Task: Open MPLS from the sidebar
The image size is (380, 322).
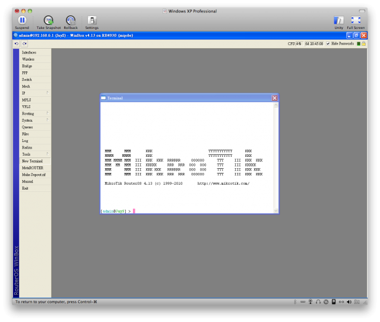Action: [35, 100]
